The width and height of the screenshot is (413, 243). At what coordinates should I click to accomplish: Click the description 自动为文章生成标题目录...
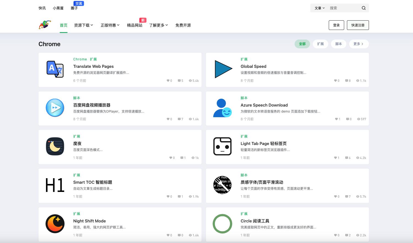click(x=93, y=189)
